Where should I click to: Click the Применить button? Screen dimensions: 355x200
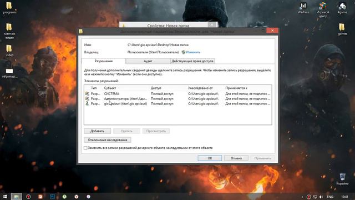262,158
